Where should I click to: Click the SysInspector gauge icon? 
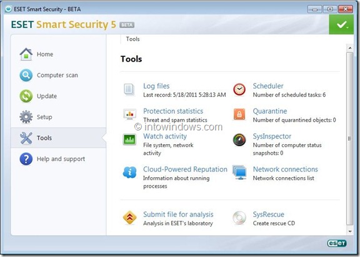pyautogui.click(x=239, y=140)
